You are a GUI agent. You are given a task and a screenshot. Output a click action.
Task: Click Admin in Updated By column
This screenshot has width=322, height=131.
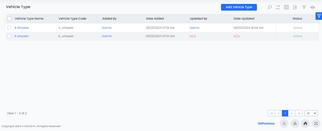pyautogui.click(x=194, y=28)
